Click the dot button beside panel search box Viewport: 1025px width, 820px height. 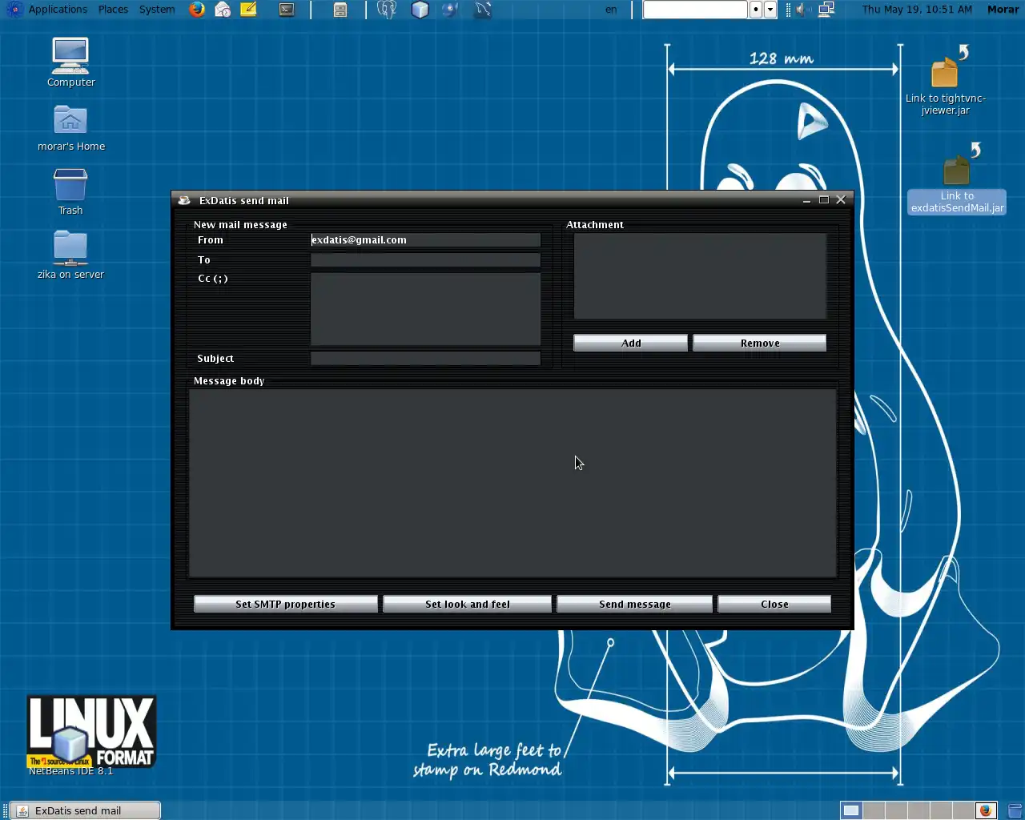click(x=756, y=10)
